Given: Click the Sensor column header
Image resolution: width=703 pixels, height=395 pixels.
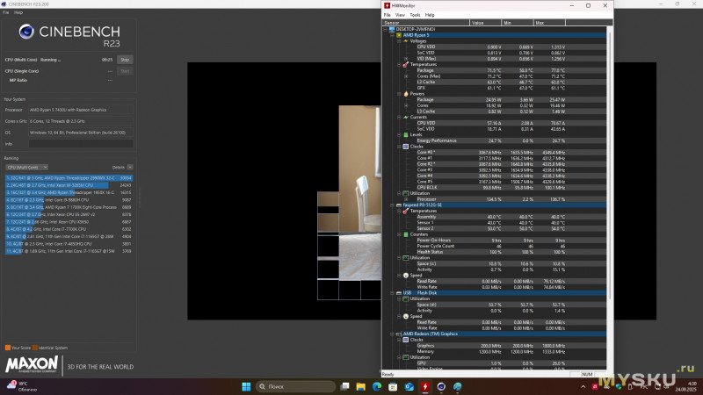Looking at the screenshot, I should [x=425, y=23].
